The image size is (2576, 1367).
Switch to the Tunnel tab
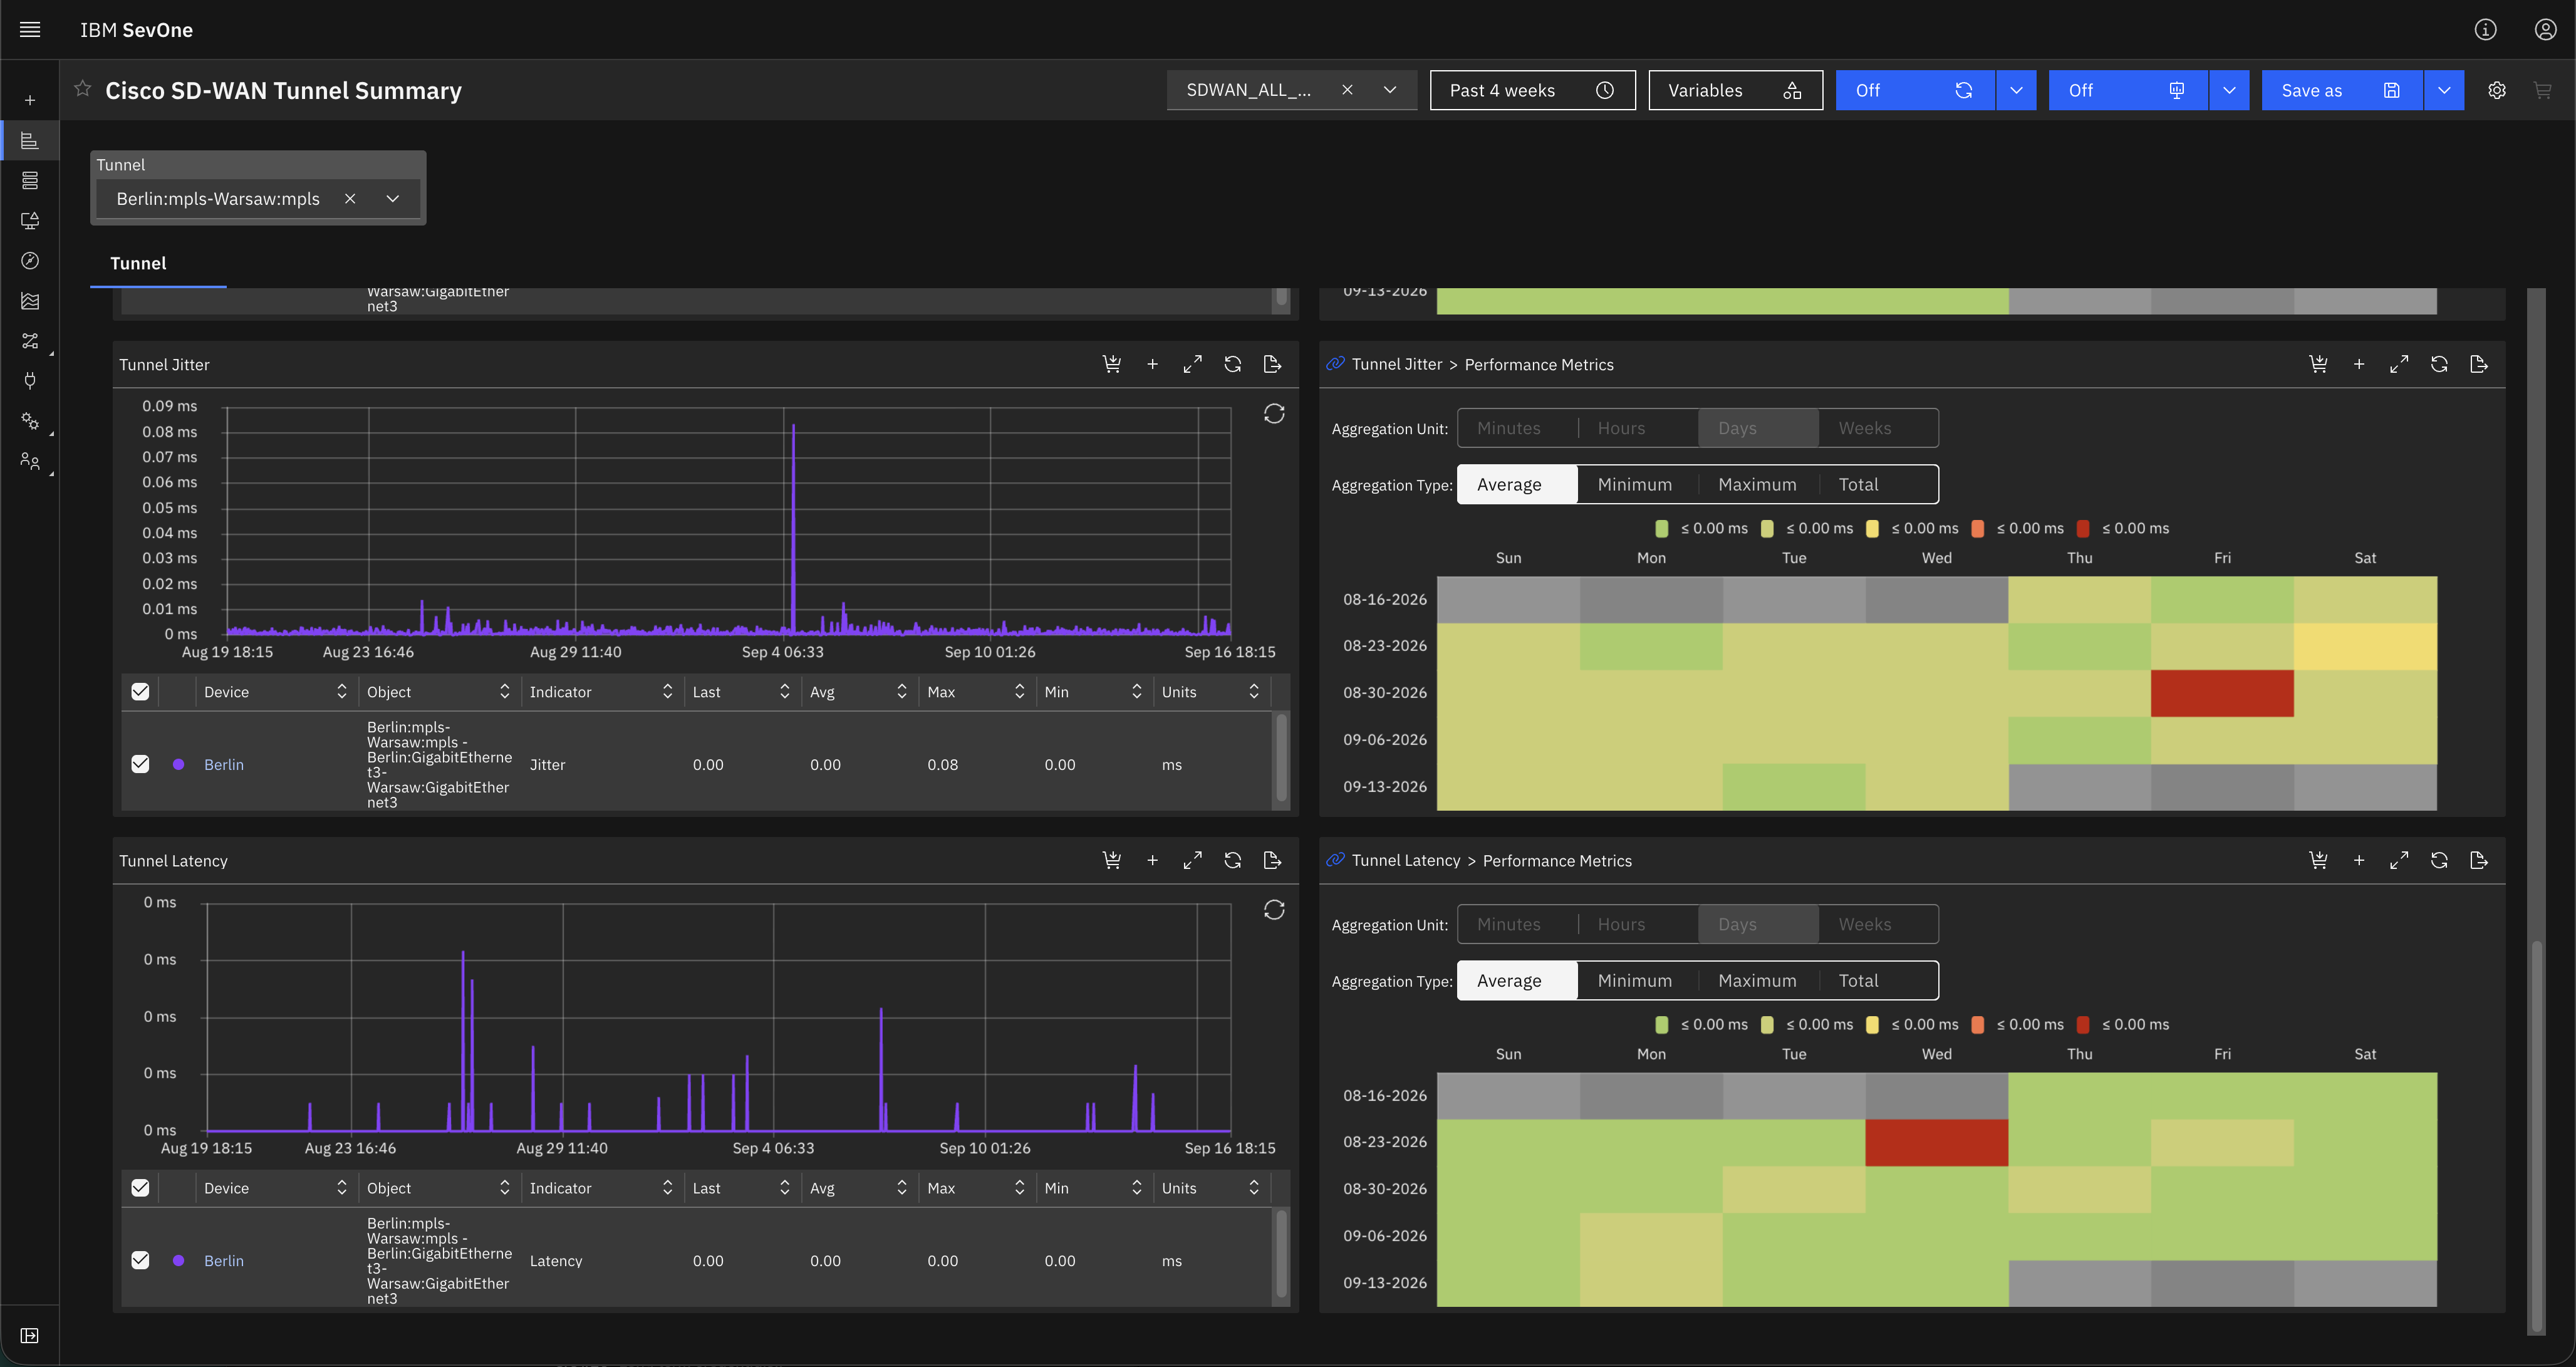[138, 263]
